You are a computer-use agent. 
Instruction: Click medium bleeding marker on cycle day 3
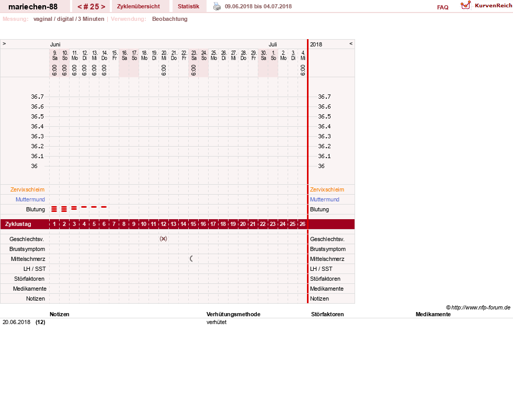point(74,208)
